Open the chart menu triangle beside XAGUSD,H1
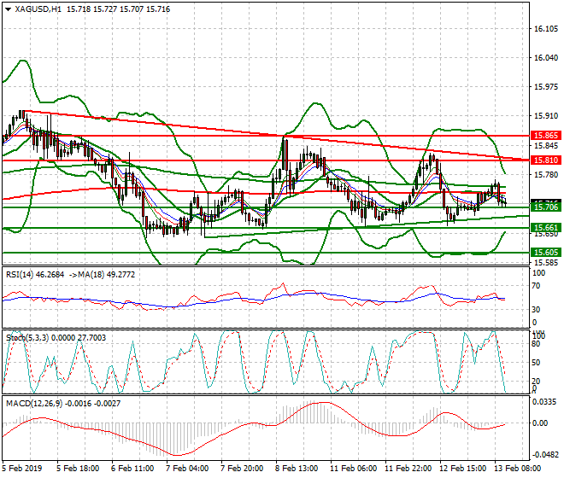The height and width of the screenshot is (478, 564). pos(9,9)
